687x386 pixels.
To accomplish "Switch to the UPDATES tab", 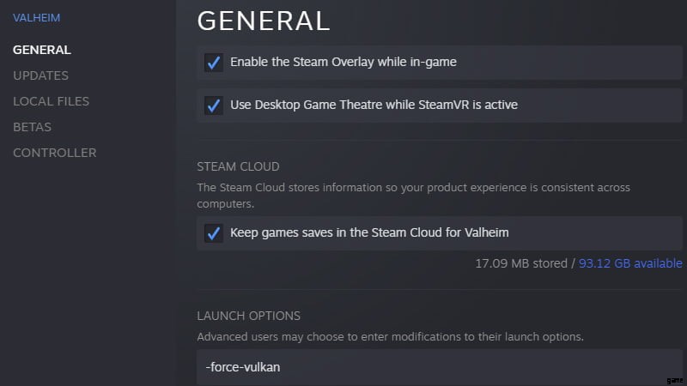I will (x=40, y=75).
